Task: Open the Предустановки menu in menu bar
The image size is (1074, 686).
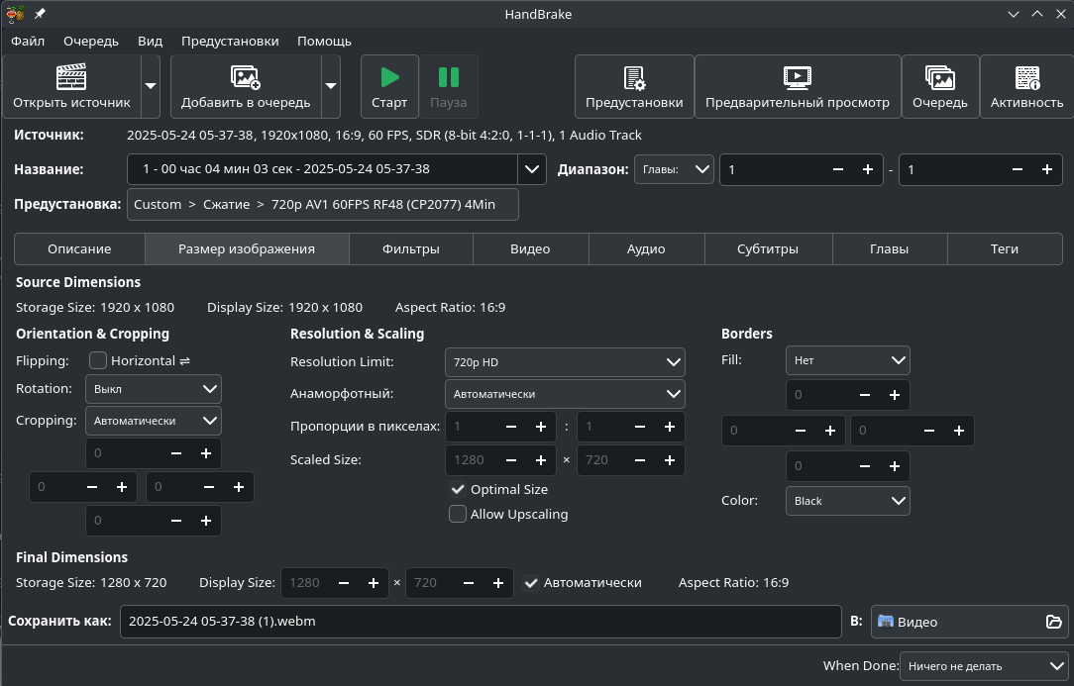Action: pos(230,41)
